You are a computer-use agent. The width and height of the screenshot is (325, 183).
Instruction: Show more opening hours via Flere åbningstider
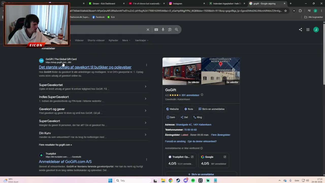click(221, 135)
